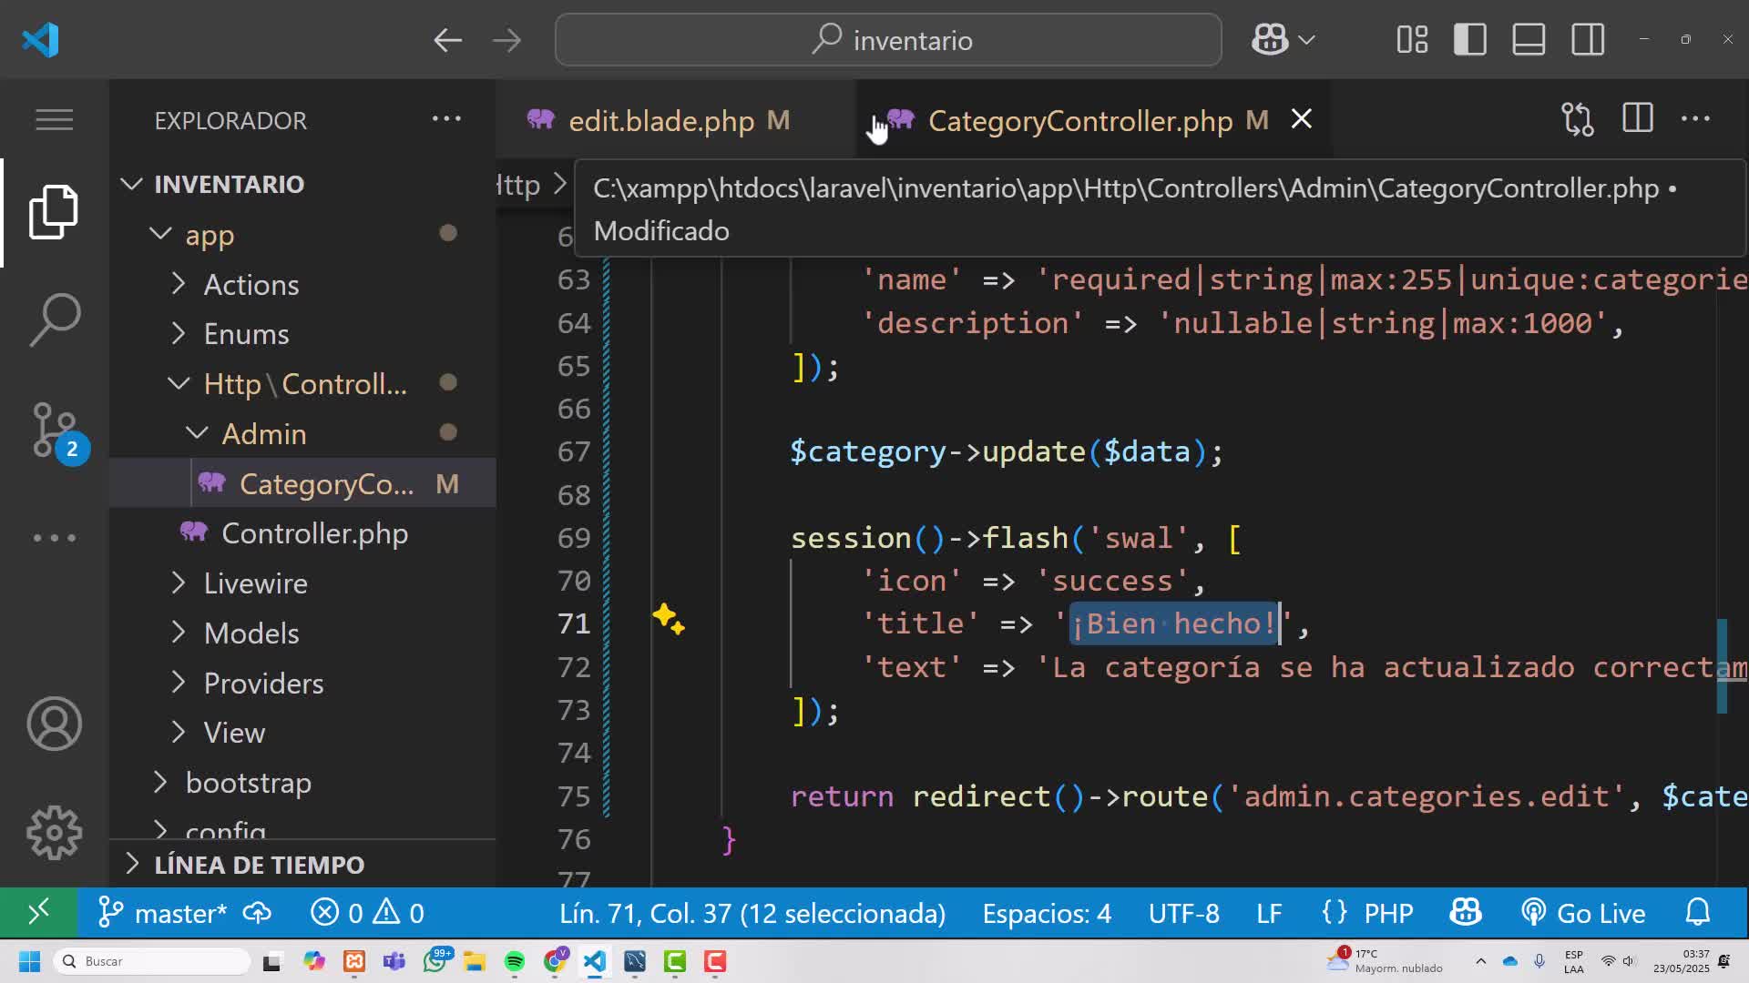Go back with the left arrow

pyautogui.click(x=447, y=40)
